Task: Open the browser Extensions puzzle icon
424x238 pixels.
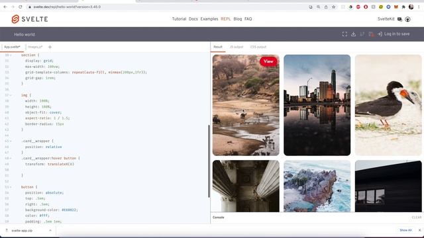Action: [403, 7]
